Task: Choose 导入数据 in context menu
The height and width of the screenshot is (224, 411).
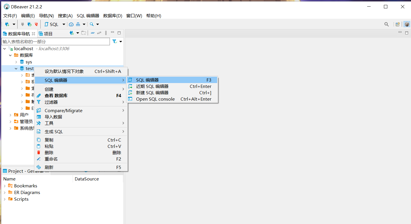Action: point(81,117)
